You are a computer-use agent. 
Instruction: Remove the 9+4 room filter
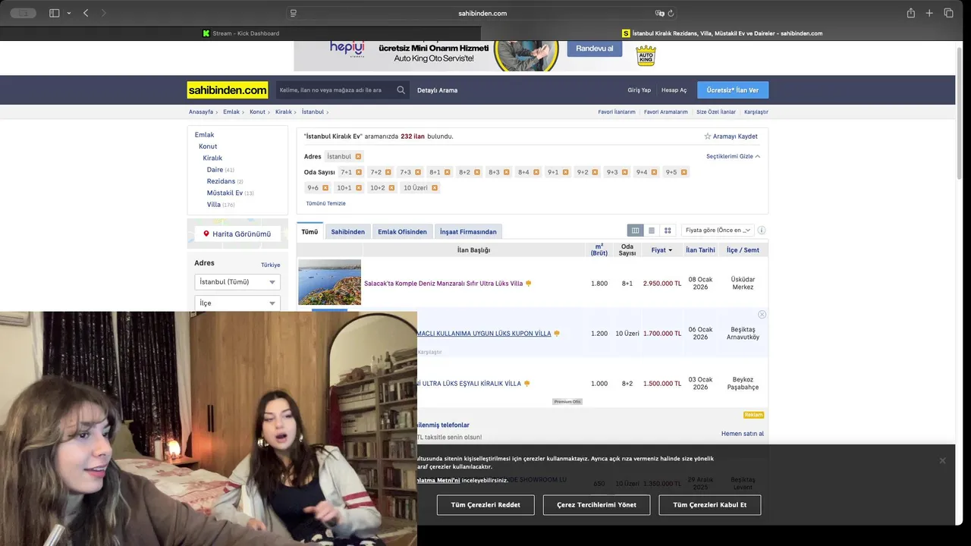[655, 172]
